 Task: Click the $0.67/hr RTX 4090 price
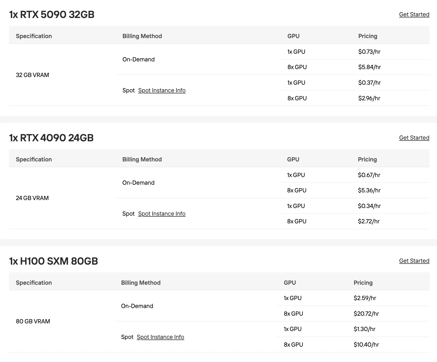click(369, 175)
